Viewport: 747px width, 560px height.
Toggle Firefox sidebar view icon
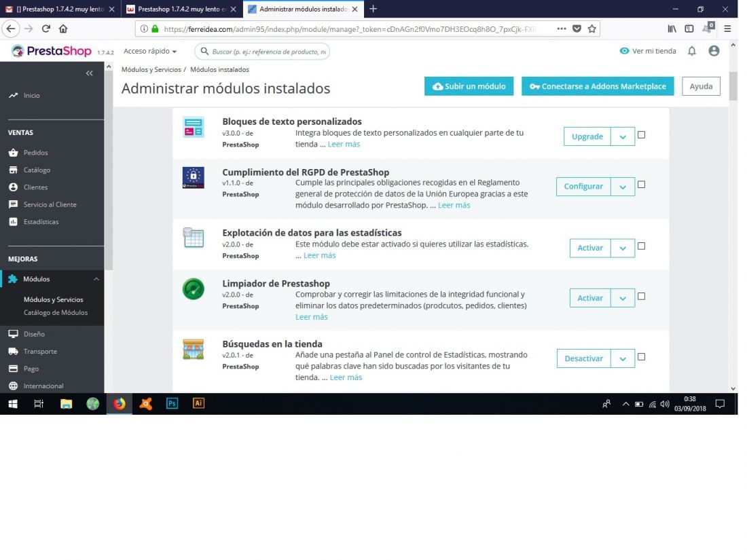(689, 29)
